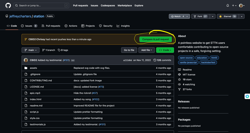Screen dimensions: 250x133
Task: Expand commit message ellipsis button
Action: point(73,60)
